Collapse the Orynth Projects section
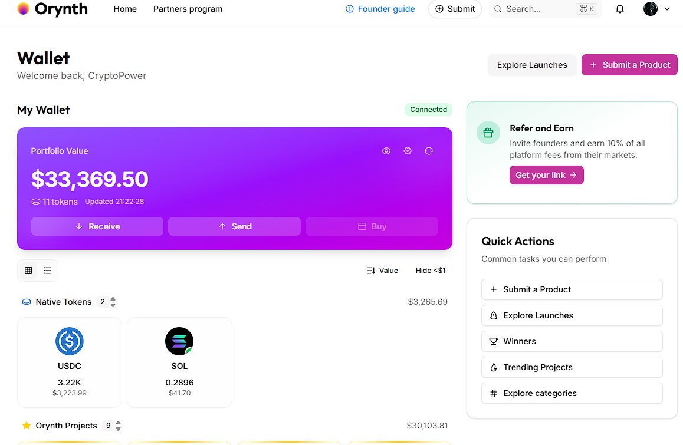Viewport: 683px width, 445px height. coord(118,426)
